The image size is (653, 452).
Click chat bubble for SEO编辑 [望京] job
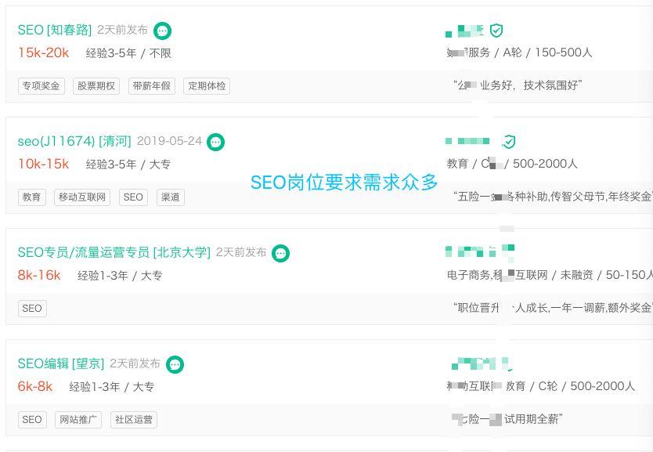(x=175, y=364)
